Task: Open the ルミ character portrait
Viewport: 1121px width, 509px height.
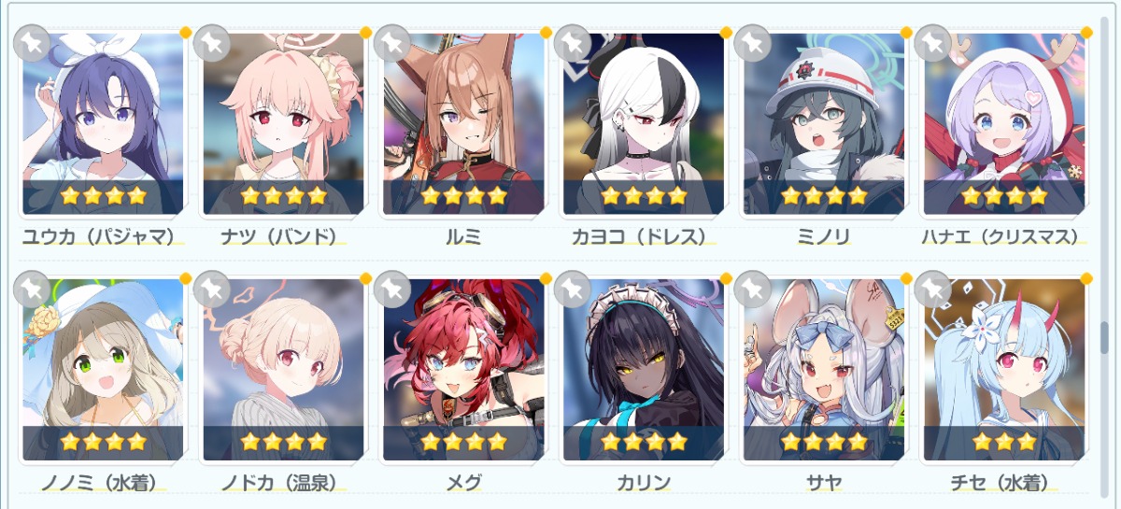Action: click(463, 124)
